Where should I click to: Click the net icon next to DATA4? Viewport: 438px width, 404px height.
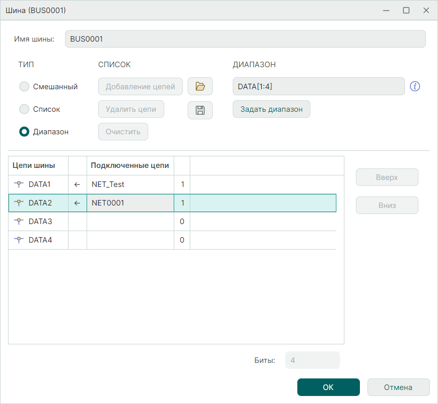(19, 240)
